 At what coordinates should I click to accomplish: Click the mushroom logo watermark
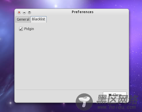[84, 102]
